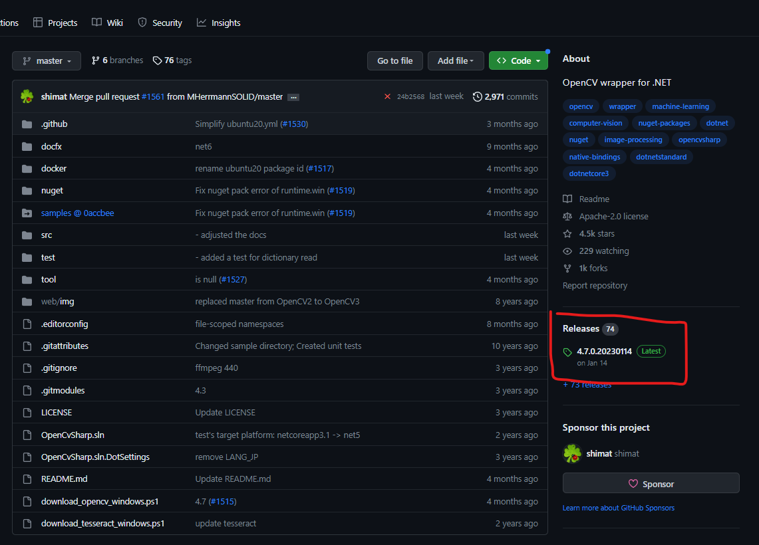Open the Releases 74 heading
The image size is (759, 545).
click(591, 329)
